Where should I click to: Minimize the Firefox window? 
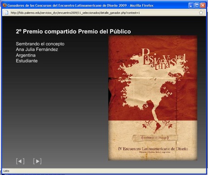coord(191,5)
